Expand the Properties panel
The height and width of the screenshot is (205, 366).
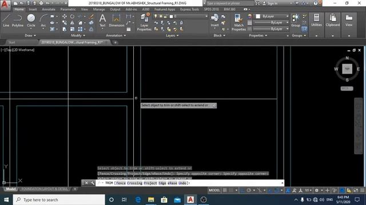(x=258, y=35)
